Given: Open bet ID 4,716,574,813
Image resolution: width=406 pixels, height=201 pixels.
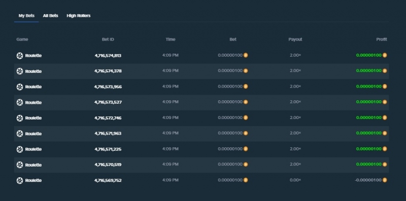Looking at the screenshot, I should pyautogui.click(x=108, y=56).
